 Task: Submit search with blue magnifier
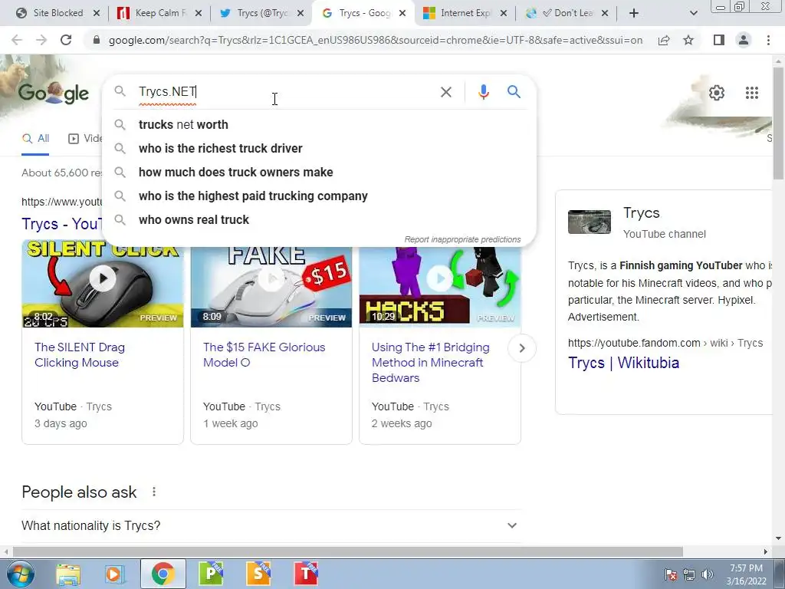tap(514, 92)
